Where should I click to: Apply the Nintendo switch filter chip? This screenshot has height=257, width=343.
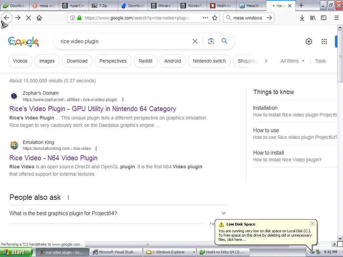pyautogui.click(x=209, y=61)
